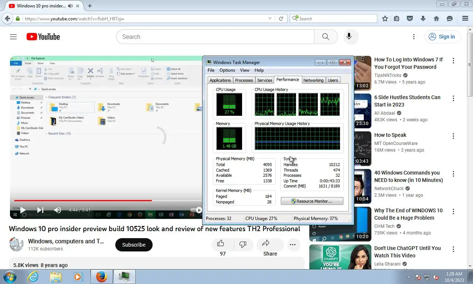This screenshot has width=473, height=284.
Task: Open options for 'How to Speak' video
Action: point(453,136)
